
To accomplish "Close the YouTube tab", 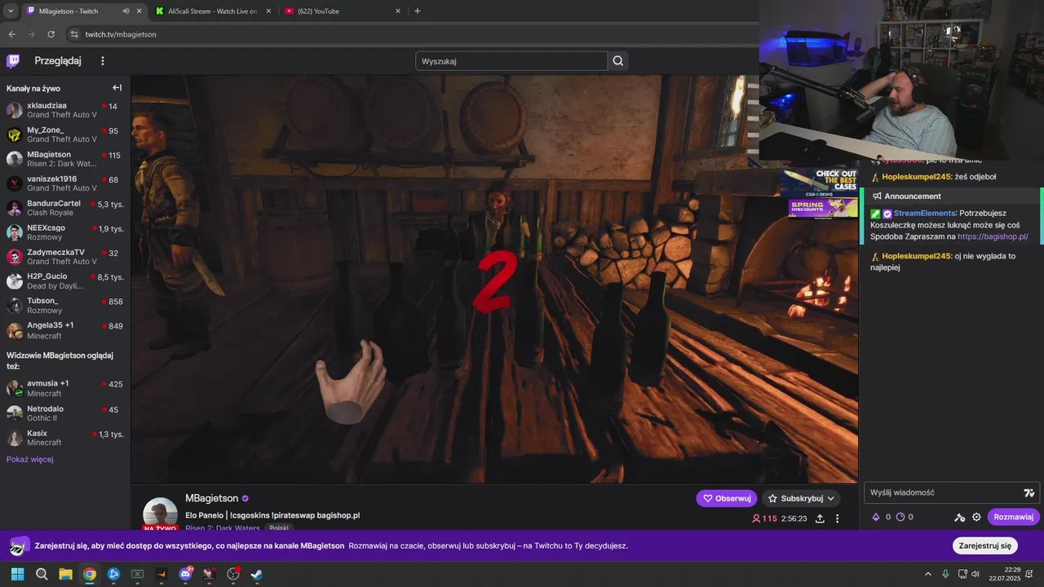I will (x=398, y=11).
